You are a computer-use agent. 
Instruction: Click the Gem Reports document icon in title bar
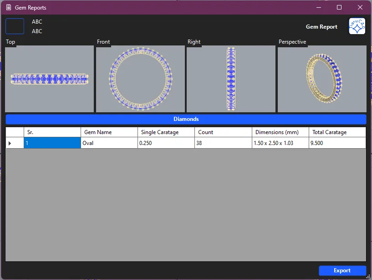coord(8,8)
